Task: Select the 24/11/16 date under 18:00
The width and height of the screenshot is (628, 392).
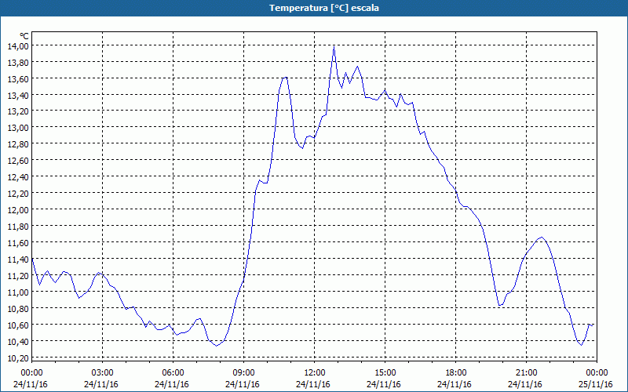Action: [455, 384]
